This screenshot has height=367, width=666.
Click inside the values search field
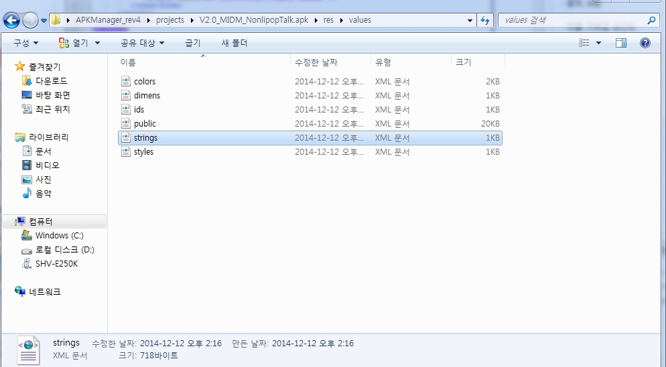[570, 20]
